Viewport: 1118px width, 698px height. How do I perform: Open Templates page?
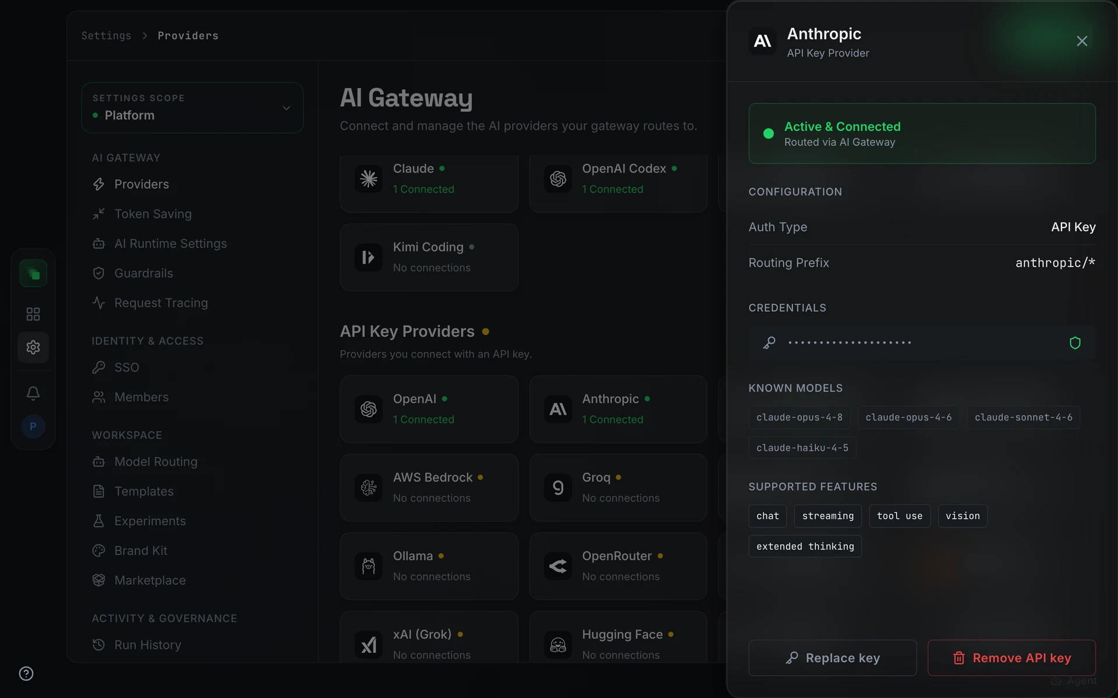tap(144, 492)
